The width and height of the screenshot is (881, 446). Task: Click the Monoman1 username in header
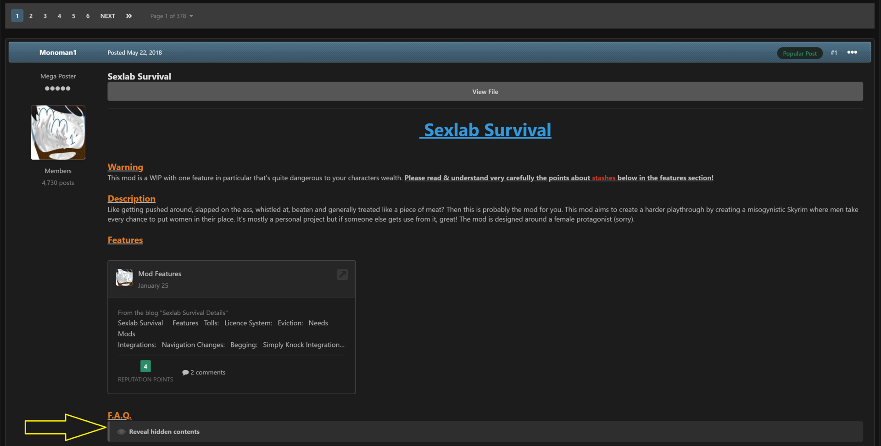point(58,52)
